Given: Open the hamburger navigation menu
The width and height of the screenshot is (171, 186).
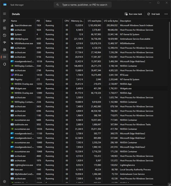Looking at the screenshot, I should [x=5, y=14].
